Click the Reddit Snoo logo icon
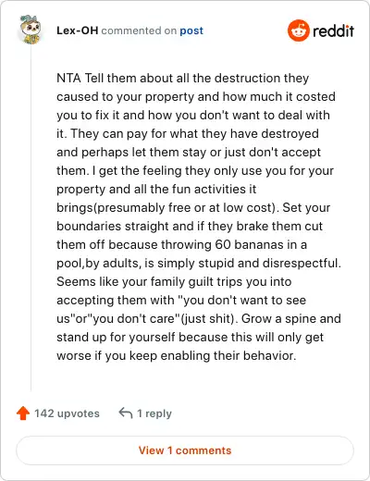Image resolution: width=370 pixels, height=481 pixels. [298, 31]
